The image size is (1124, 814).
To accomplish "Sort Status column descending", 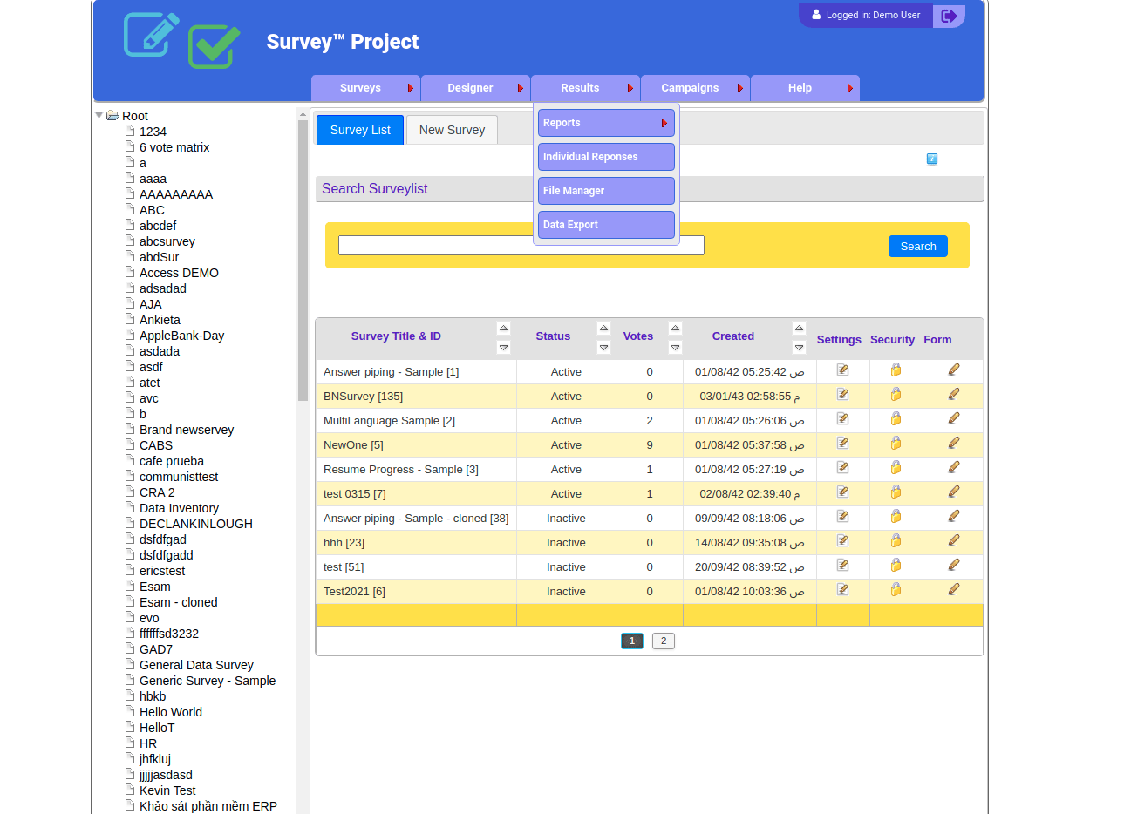I will coord(603,348).
